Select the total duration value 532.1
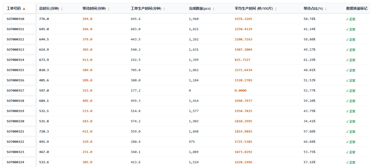 click(x=44, y=111)
